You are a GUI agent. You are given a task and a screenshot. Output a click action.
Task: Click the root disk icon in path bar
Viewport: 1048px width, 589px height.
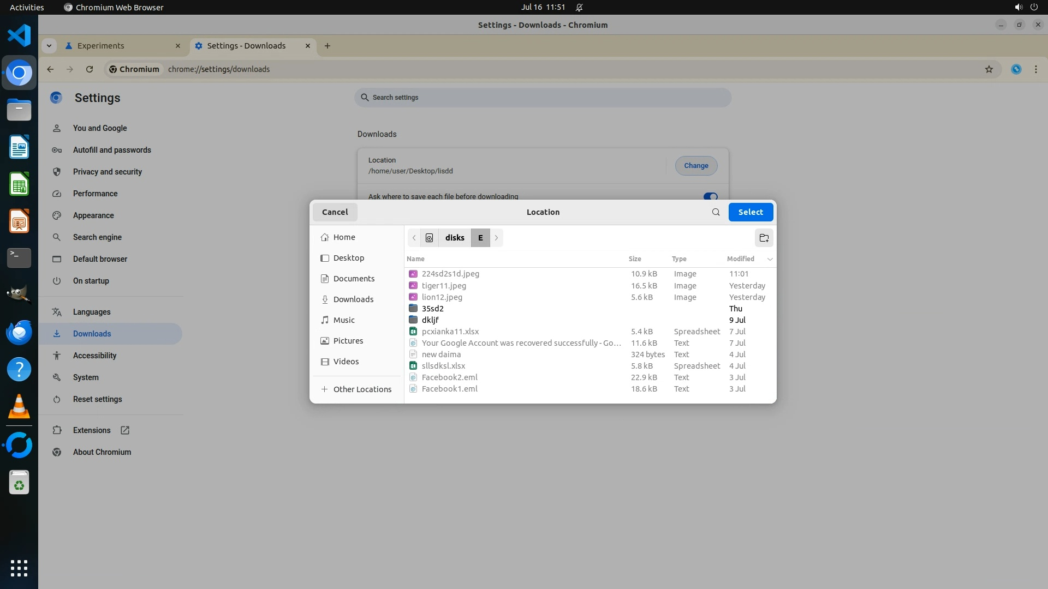[x=430, y=238]
